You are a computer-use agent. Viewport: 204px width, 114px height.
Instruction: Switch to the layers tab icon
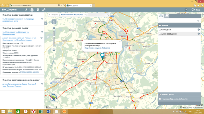coord(161,16)
